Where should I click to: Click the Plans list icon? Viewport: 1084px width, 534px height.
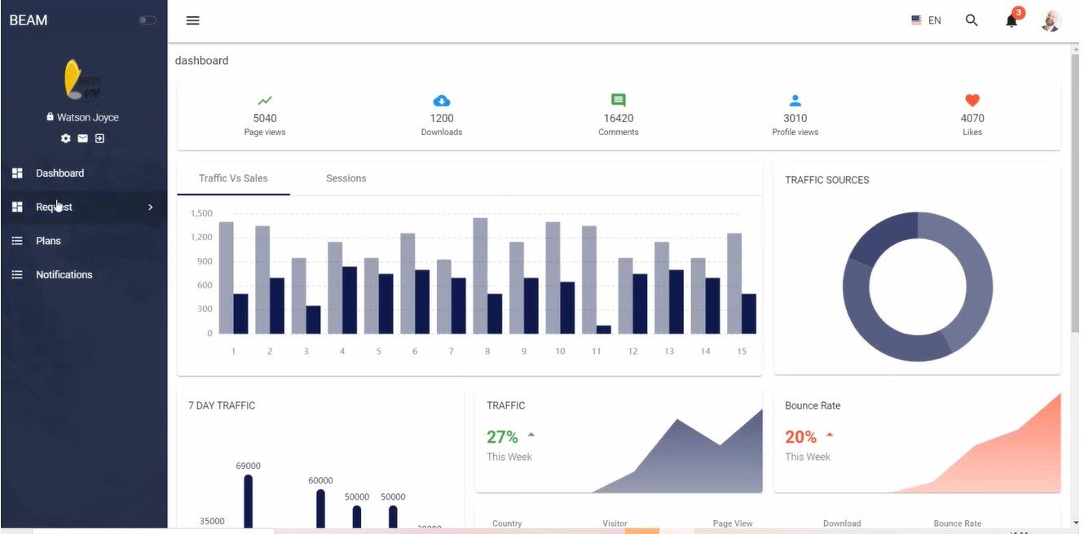pyautogui.click(x=17, y=241)
